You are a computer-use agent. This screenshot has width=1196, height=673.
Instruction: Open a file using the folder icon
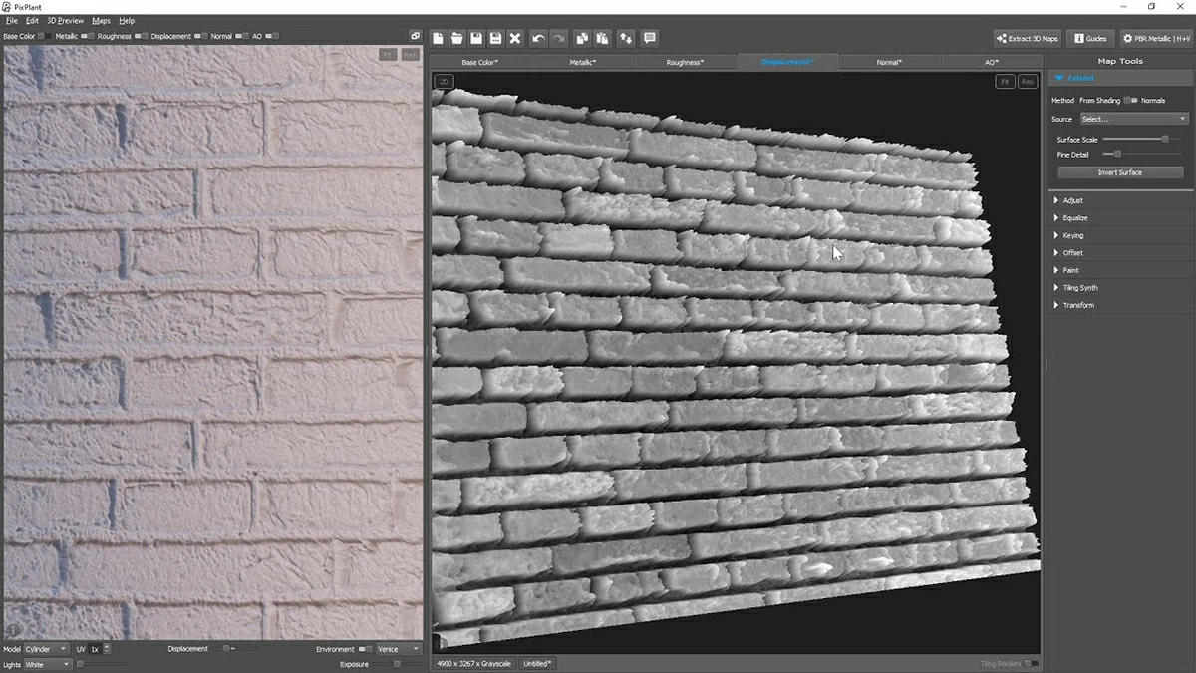456,38
